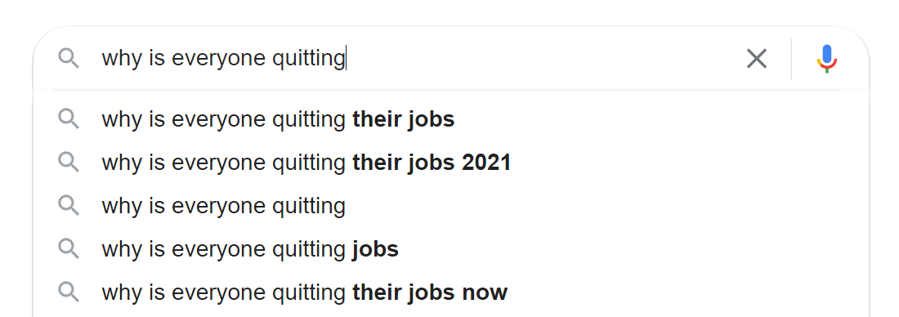Clear the search query with X
The height and width of the screenshot is (317, 899).
pyautogui.click(x=756, y=59)
